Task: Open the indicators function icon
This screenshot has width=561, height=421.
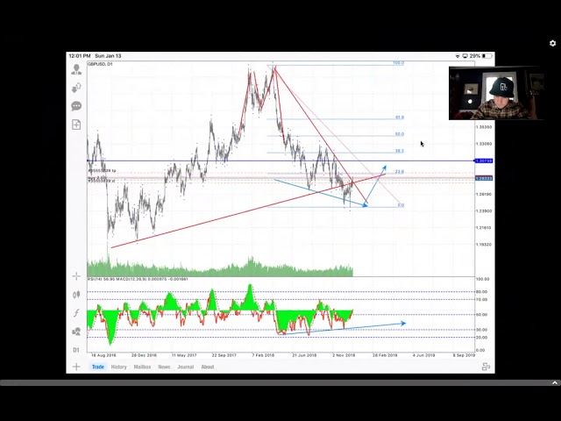Action: point(76,313)
